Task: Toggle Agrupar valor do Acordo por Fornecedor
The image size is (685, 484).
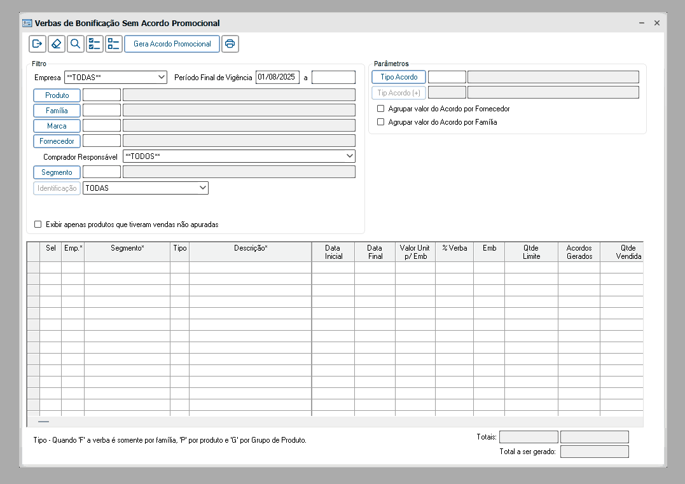Action: point(380,108)
